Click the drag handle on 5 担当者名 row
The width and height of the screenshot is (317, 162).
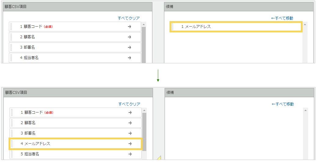coord(12,154)
